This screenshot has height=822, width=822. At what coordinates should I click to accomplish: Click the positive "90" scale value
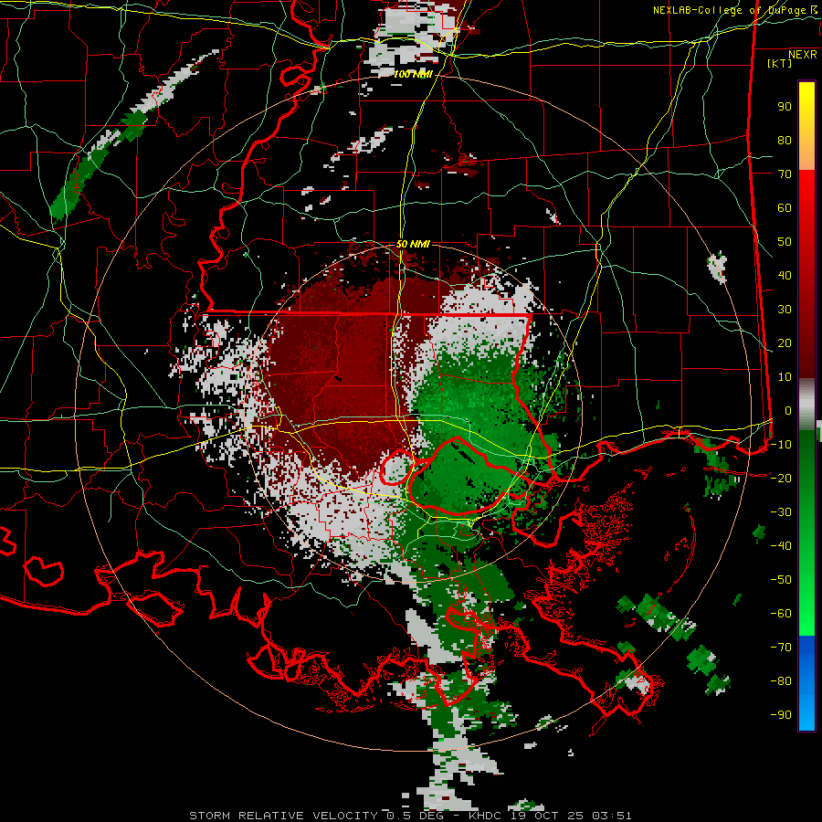(785, 107)
